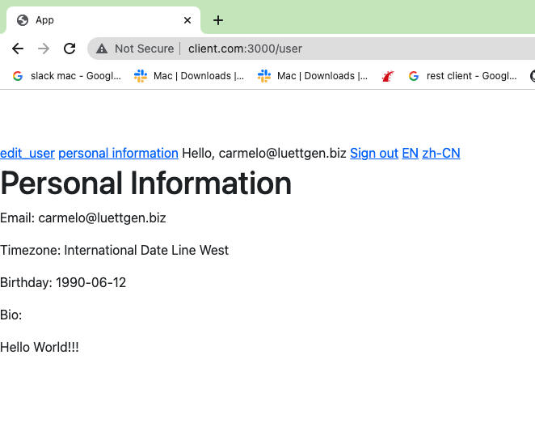The width and height of the screenshot is (535, 448).
Task: Close the App tab
Action: 187,20
